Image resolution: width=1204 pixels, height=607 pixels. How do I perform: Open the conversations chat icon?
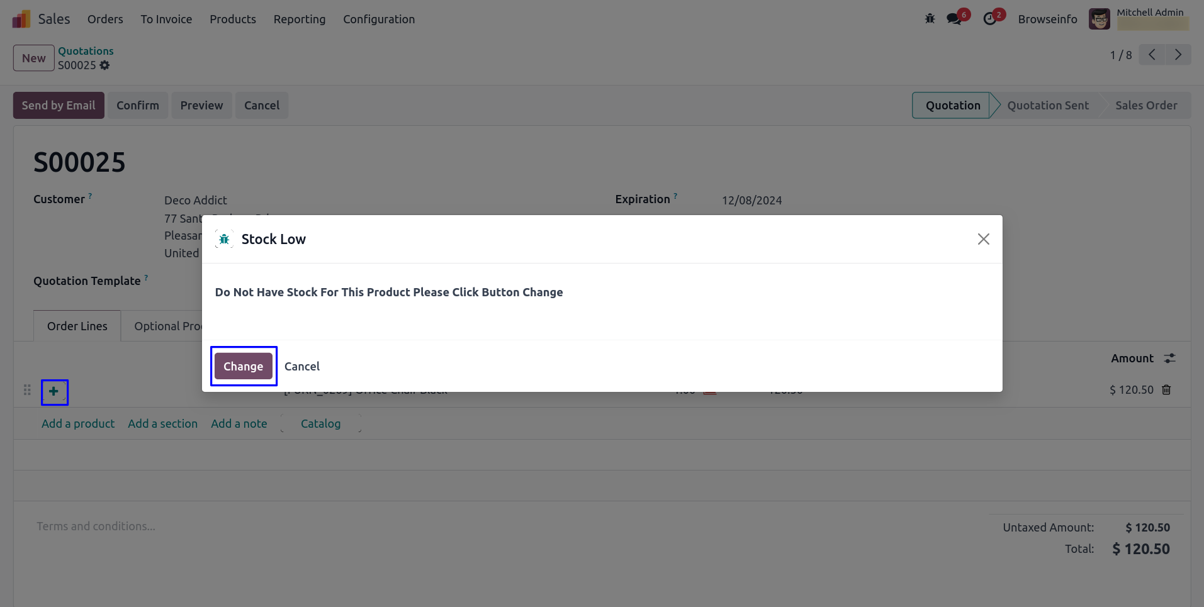click(x=954, y=19)
